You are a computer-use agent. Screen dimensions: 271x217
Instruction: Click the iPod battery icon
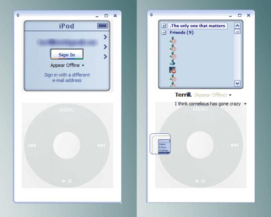103,26
